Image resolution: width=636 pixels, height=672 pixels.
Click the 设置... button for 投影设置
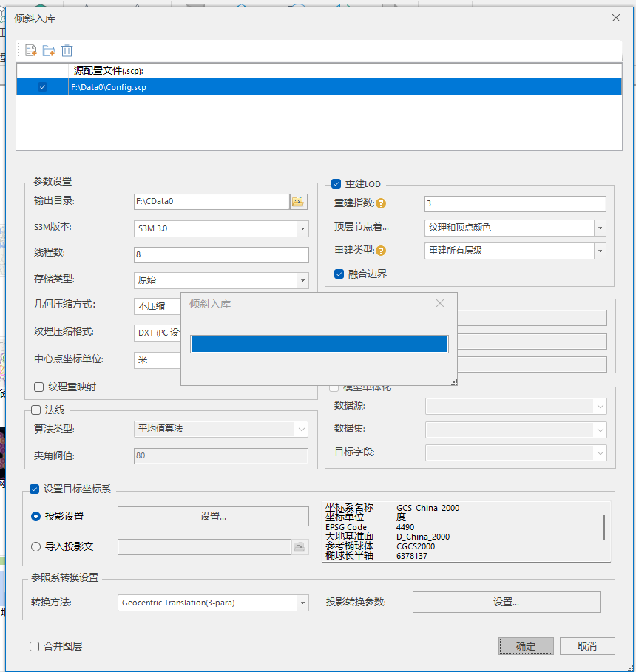tap(213, 516)
